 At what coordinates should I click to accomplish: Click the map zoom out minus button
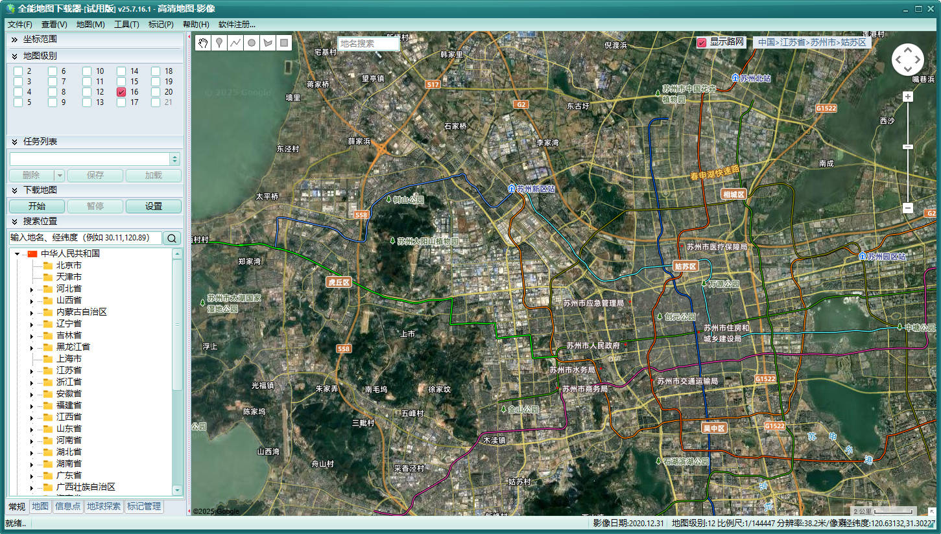(908, 208)
